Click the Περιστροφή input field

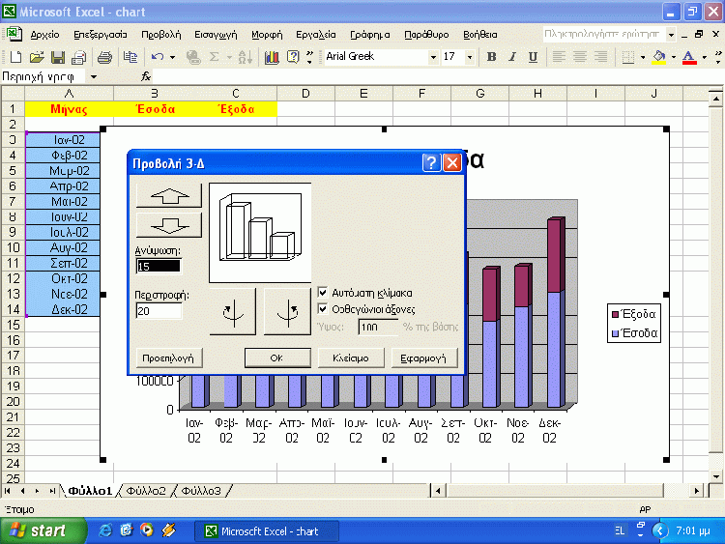(159, 310)
